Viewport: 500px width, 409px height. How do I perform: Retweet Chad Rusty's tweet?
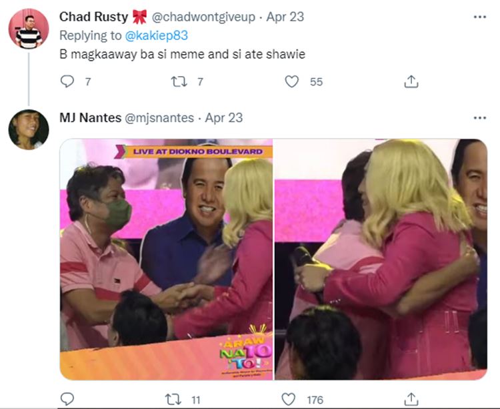[179, 81]
